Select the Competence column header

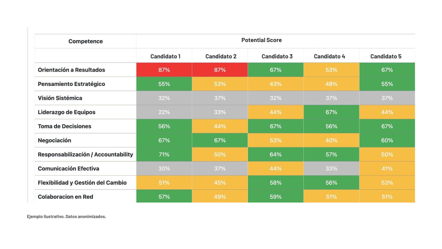(x=85, y=41)
